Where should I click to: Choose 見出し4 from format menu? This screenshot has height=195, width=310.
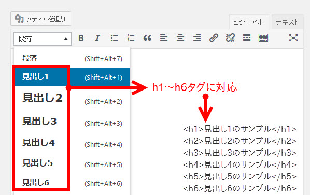pyautogui.click(x=72, y=143)
